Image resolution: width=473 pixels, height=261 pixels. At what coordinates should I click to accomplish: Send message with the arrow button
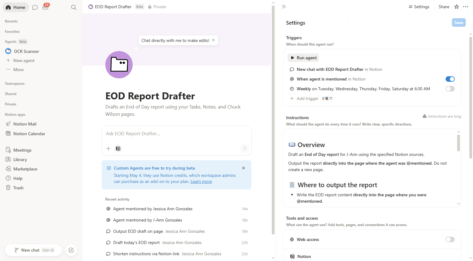244,148
